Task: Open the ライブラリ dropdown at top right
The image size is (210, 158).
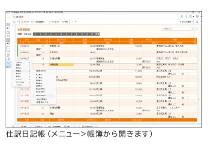Action: [186, 22]
